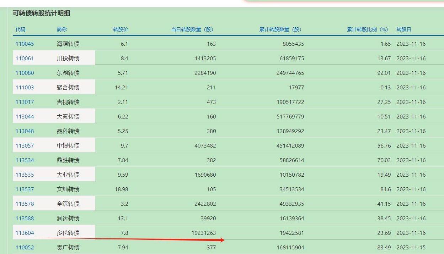Image resolution: width=444 pixels, height=254 pixels.
Task: Select bond name 川投转债
Action: (68, 59)
